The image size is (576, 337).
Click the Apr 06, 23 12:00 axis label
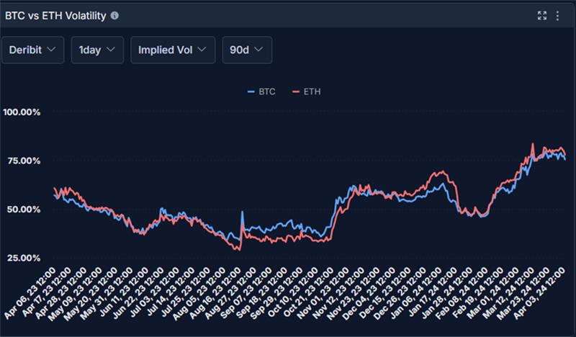30,293
